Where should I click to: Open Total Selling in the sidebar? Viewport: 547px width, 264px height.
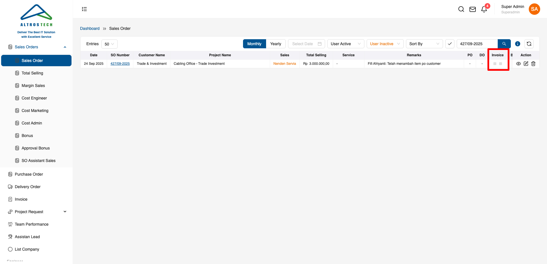[x=32, y=73]
